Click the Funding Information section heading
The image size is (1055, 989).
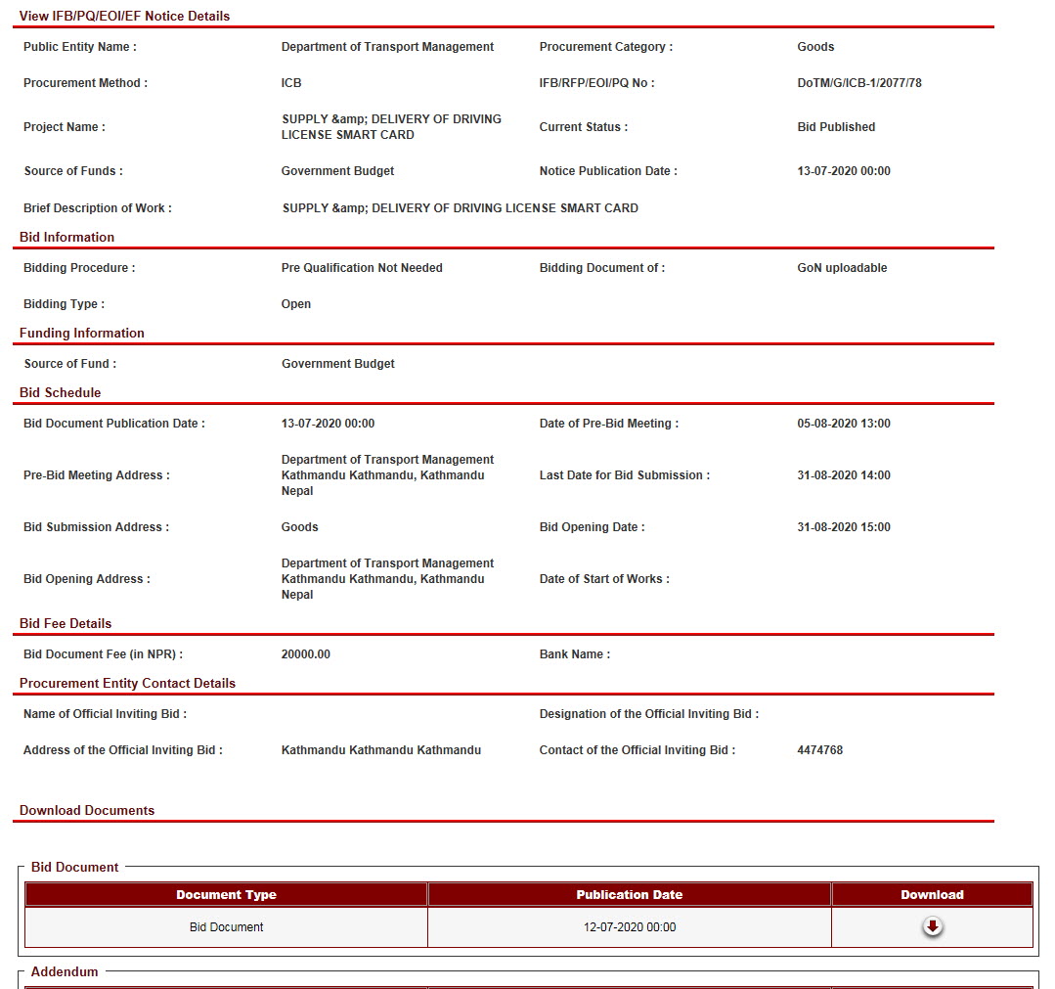(x=81, y=333)
